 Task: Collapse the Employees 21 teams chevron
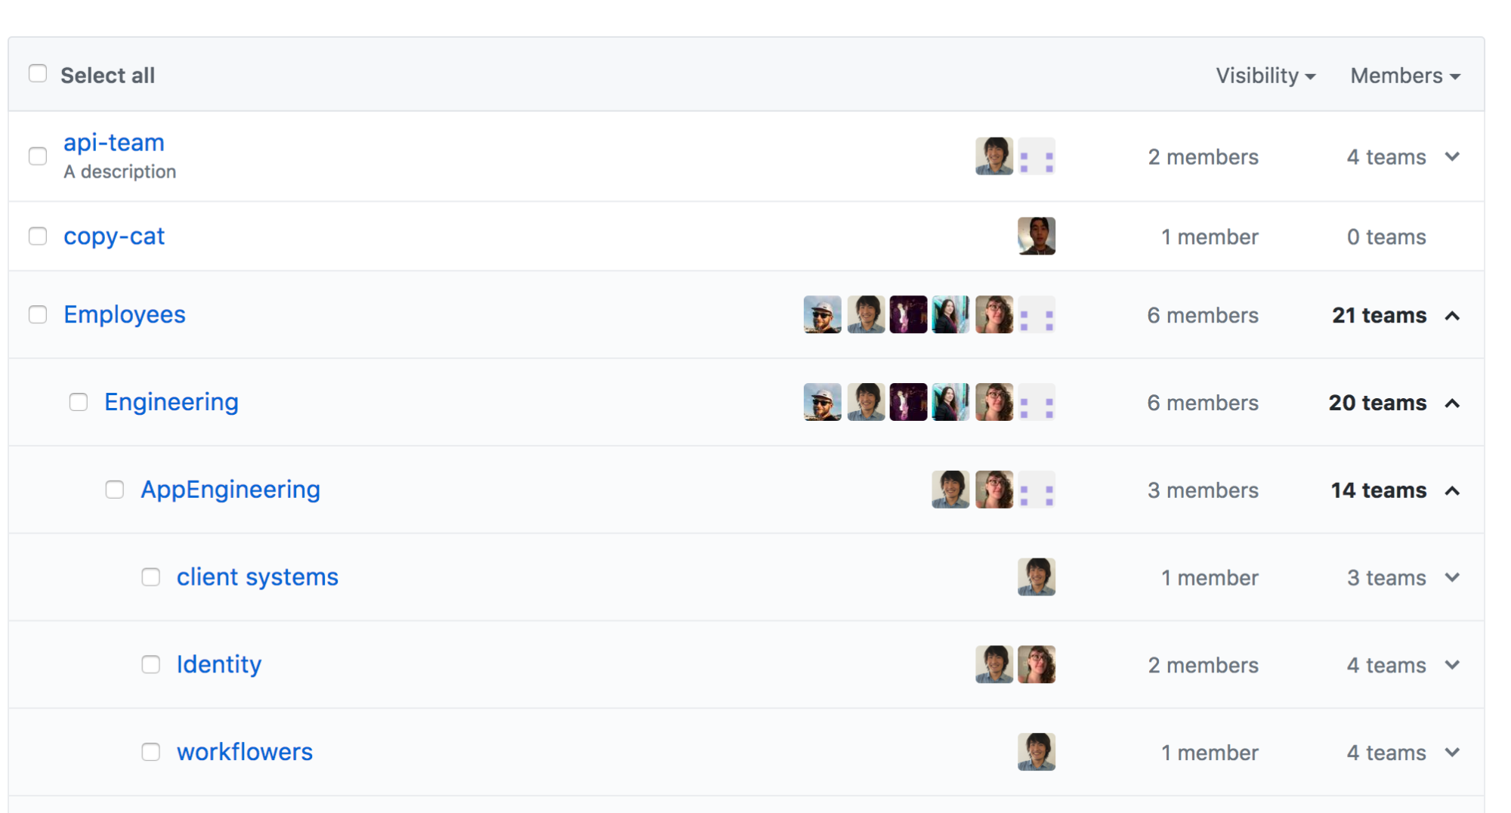tap(1452, 316)
